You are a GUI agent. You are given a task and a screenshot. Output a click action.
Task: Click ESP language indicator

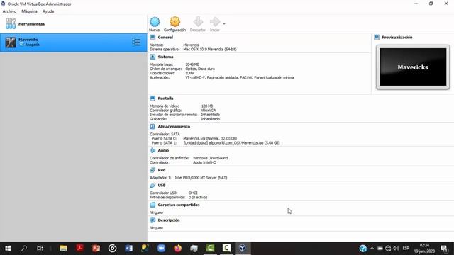[406, 249]
